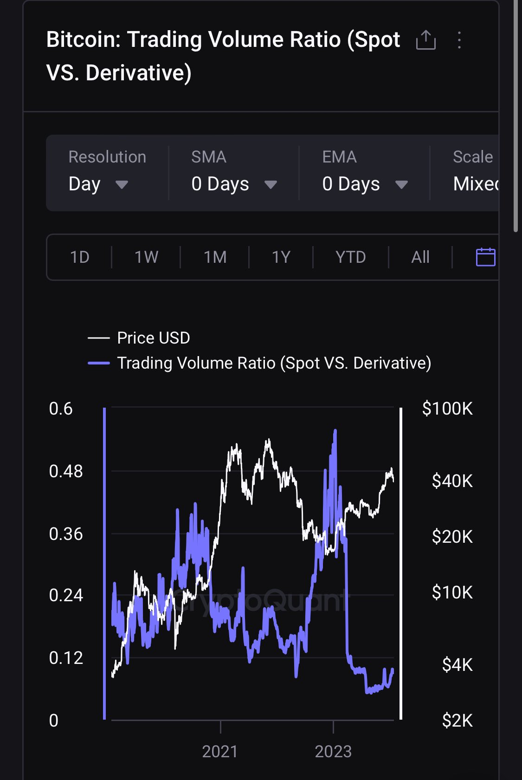Toggle Price USD series visibility

click(x=154, y=338)
